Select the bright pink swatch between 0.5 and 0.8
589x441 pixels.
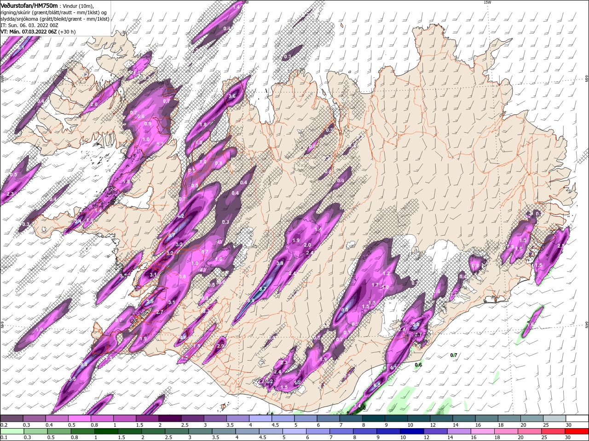tap(79, 418)
